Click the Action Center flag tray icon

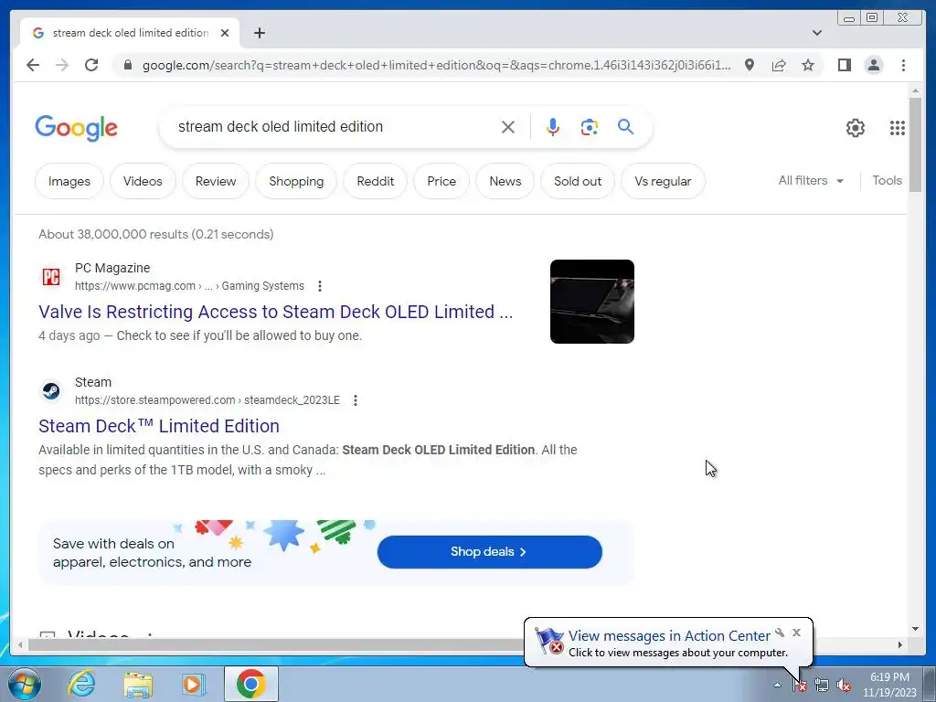point(799,686)
